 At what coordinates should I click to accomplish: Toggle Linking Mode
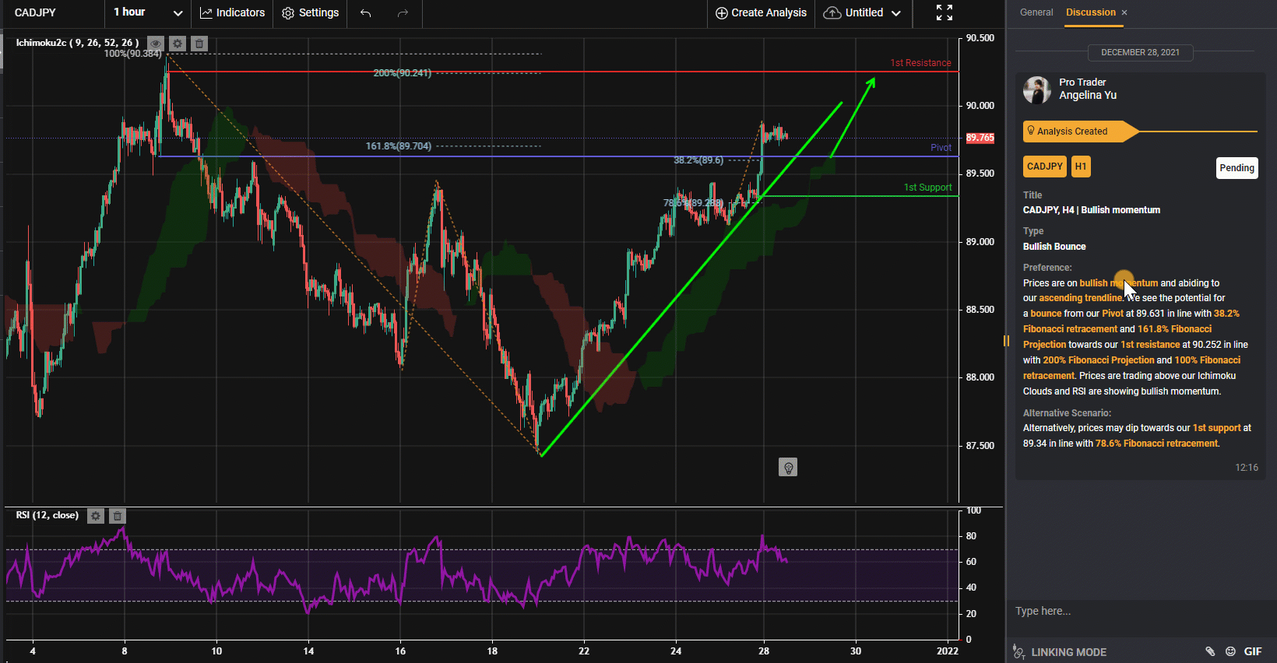(1059, 652)
